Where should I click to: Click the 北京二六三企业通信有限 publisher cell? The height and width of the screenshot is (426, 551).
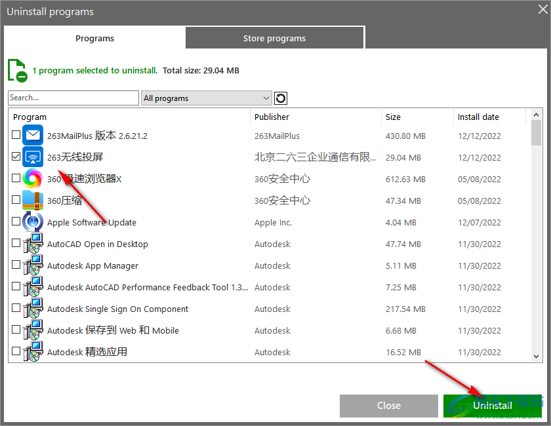[316, 157]
